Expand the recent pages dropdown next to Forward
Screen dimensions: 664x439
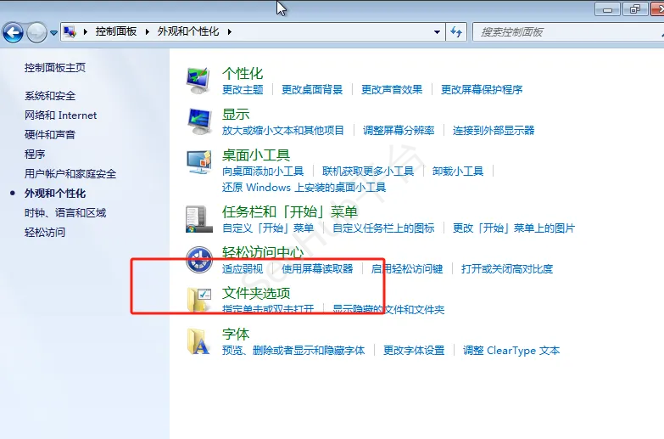[53, 33]
